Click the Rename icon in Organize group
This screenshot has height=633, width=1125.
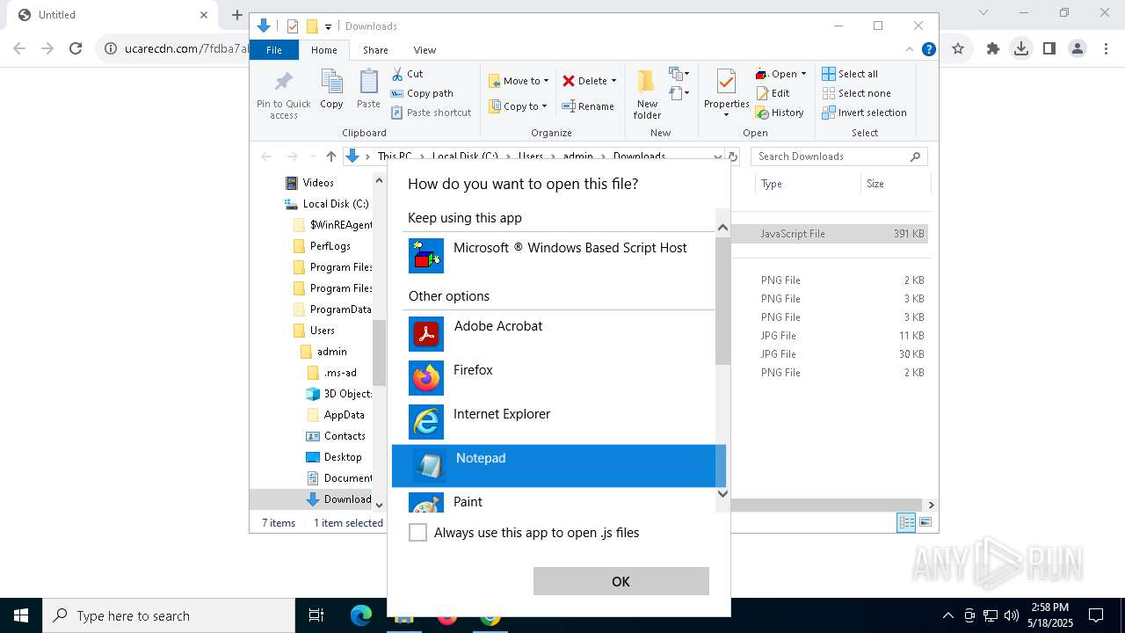[x=569, y=106]
